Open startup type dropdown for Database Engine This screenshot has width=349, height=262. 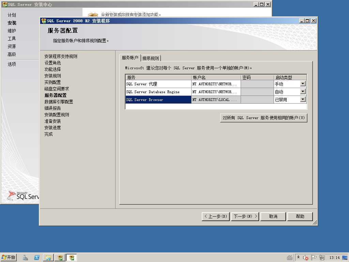click(303, 91)
